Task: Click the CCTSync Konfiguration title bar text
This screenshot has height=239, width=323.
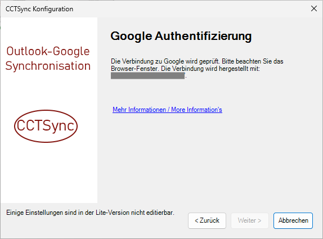Action: (x=39, y=9)
